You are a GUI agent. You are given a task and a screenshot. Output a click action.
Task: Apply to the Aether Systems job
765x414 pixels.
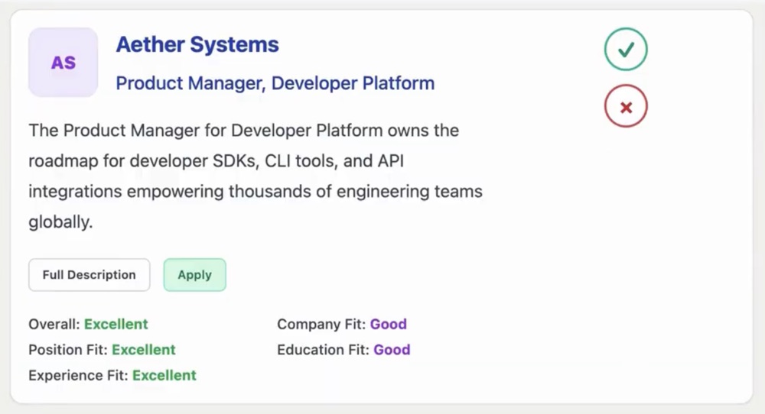pos(194,275)
